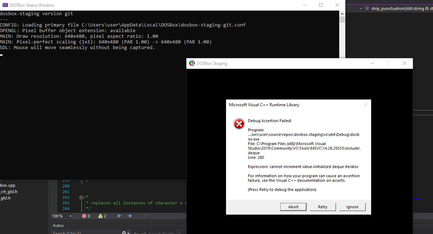Screen dimensions: 433x234
Task: Click the red error icon in the dialog
Action: pos(239,124)
